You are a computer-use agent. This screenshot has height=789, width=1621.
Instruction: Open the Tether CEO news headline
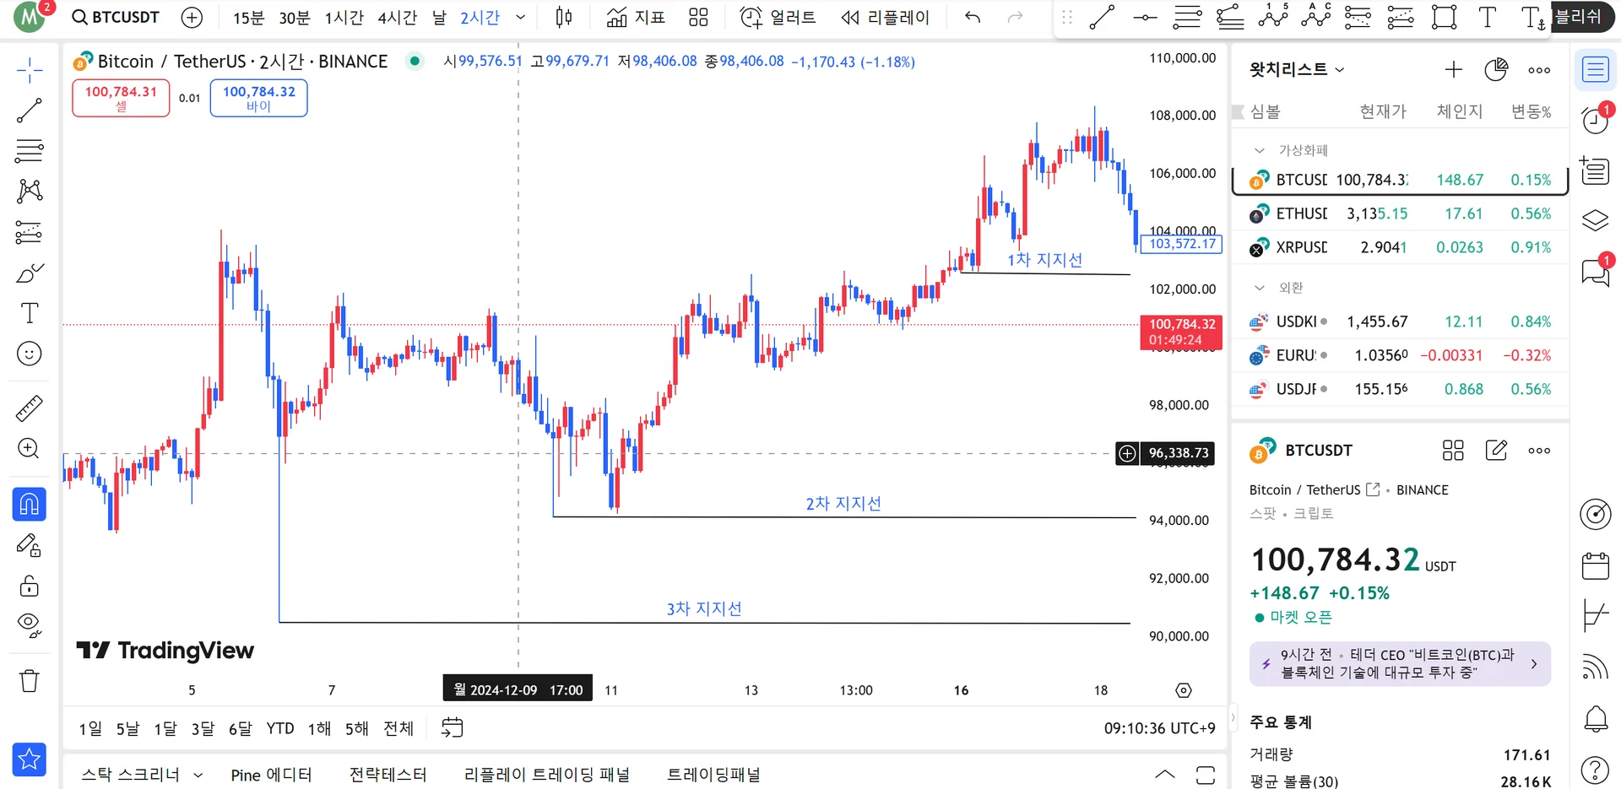1400,664
